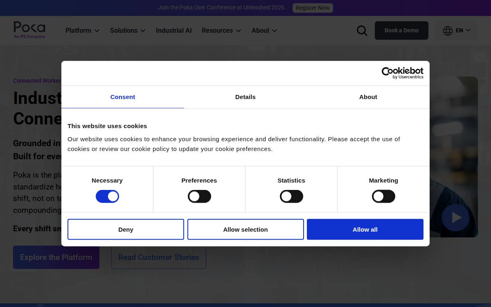Click the Poka logo
491x307 pixels.
(29, 30)
